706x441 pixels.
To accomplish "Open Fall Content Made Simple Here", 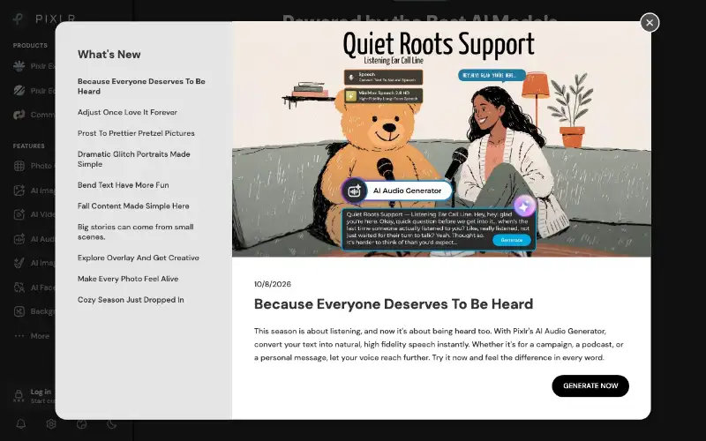I will point(133,206).
